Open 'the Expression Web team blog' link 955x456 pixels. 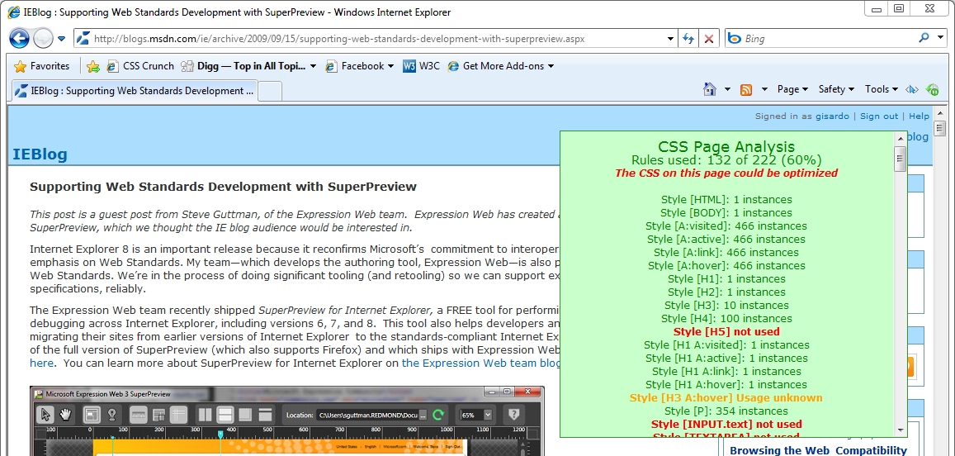coord(480,363)
